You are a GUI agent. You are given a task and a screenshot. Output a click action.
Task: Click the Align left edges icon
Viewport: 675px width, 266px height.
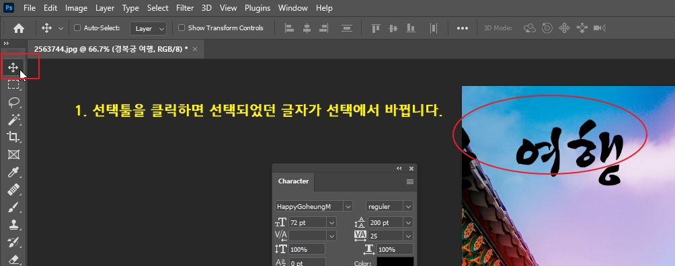290,28
